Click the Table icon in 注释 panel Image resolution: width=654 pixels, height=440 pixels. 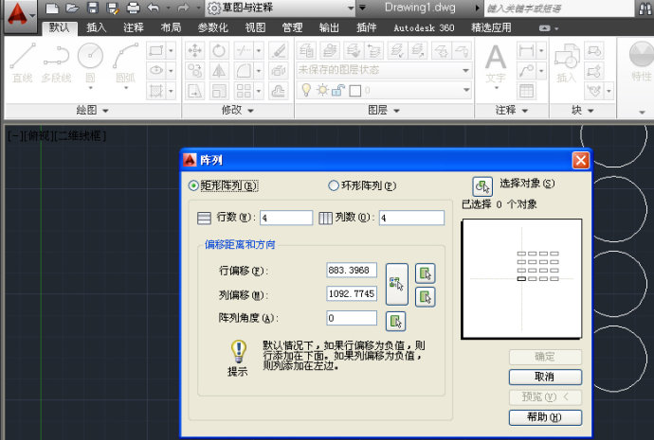coord(526,90)
